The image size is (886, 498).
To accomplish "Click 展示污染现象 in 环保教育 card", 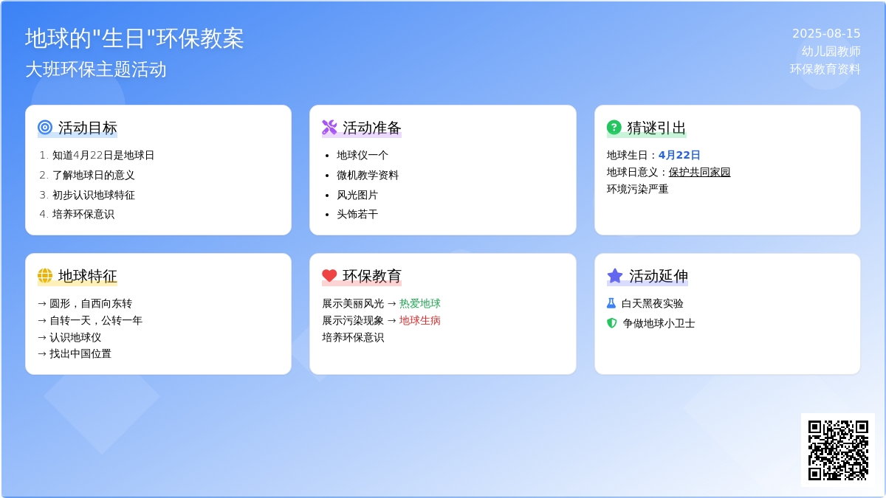I will click(x=353, y=320).
